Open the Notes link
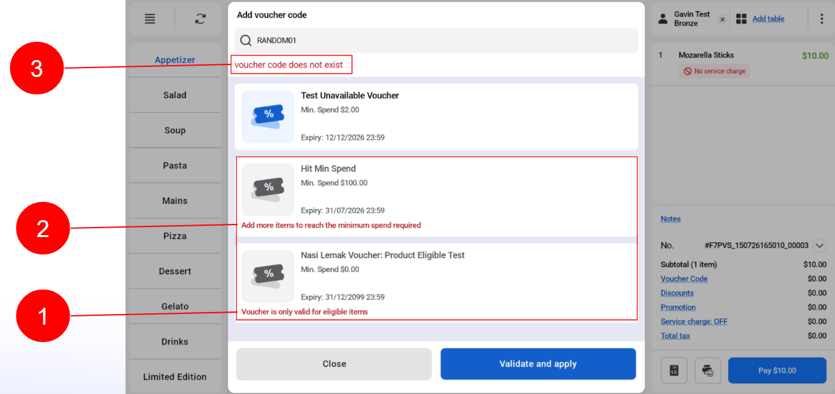Image resolution: width=835 pixels, height=394 pixels. [671, 219]
